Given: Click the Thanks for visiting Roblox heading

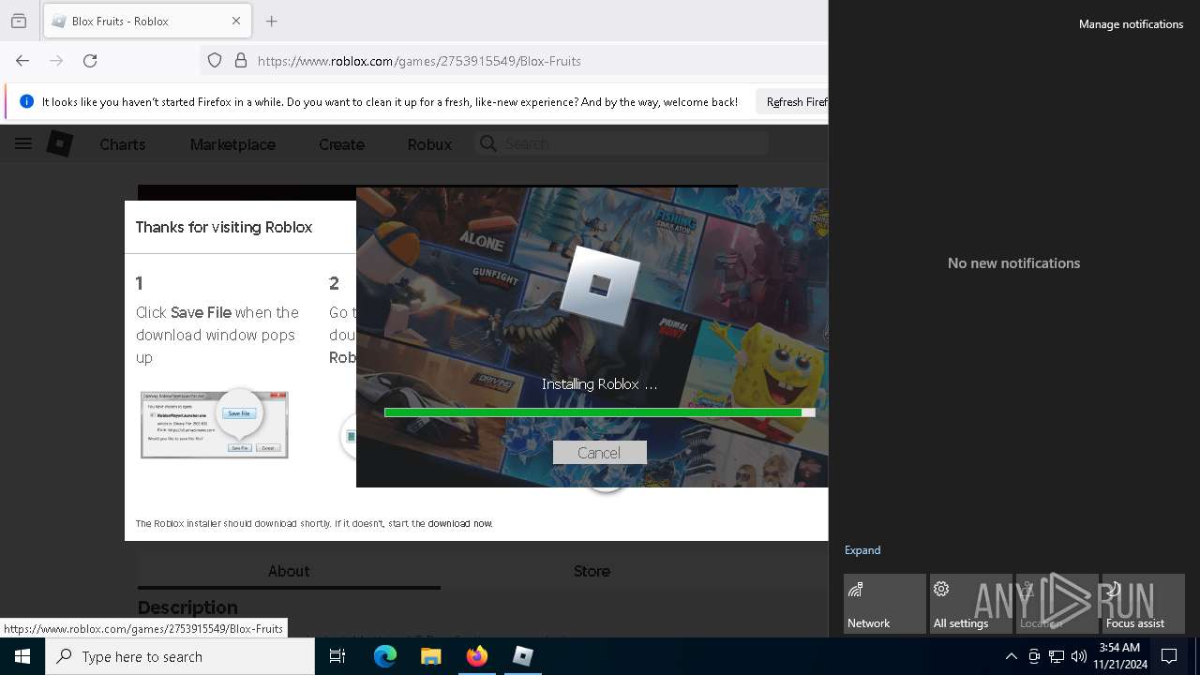Looking at the screenshot, I should click(x=224, y=227).
